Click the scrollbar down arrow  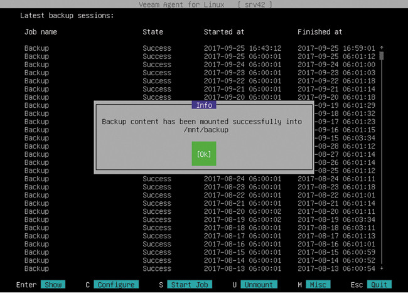point(382,268)
